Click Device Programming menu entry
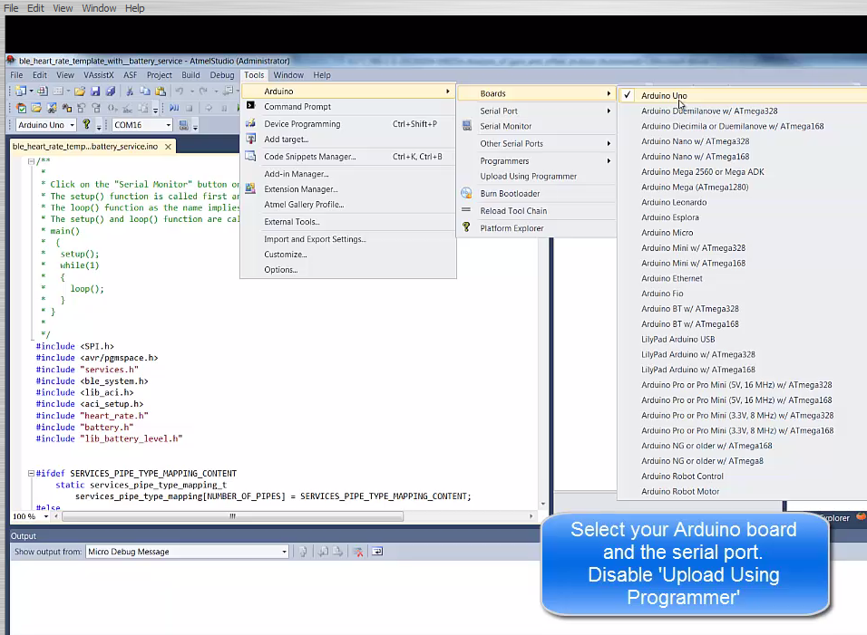 [347, 124]
